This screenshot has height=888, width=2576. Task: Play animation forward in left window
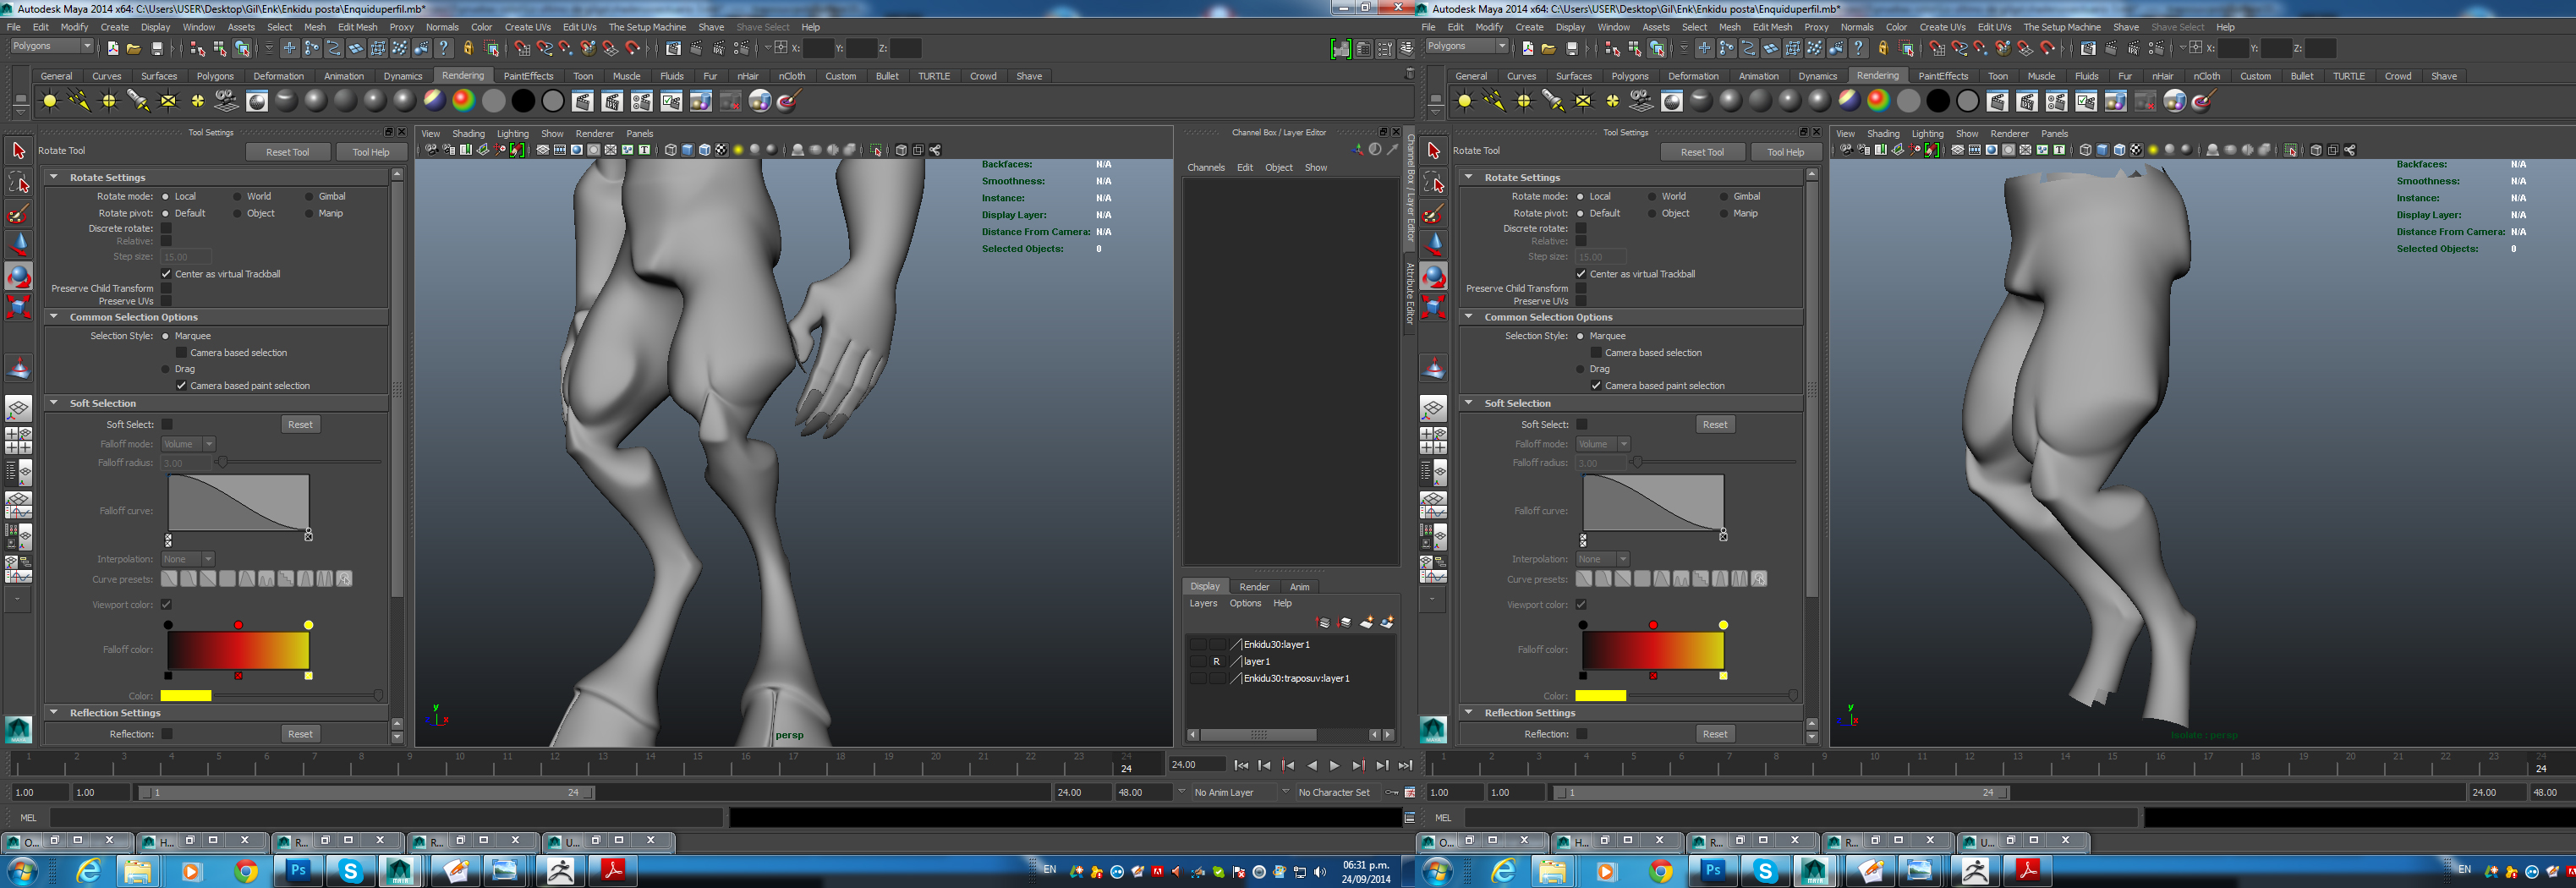pyautogui.click(x=1334, y=765)
